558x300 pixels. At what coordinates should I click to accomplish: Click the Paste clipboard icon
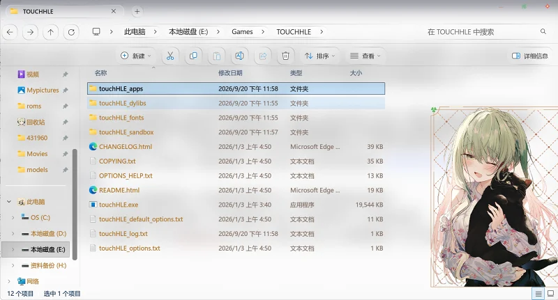pyautogui.click(x=217, y=56)
